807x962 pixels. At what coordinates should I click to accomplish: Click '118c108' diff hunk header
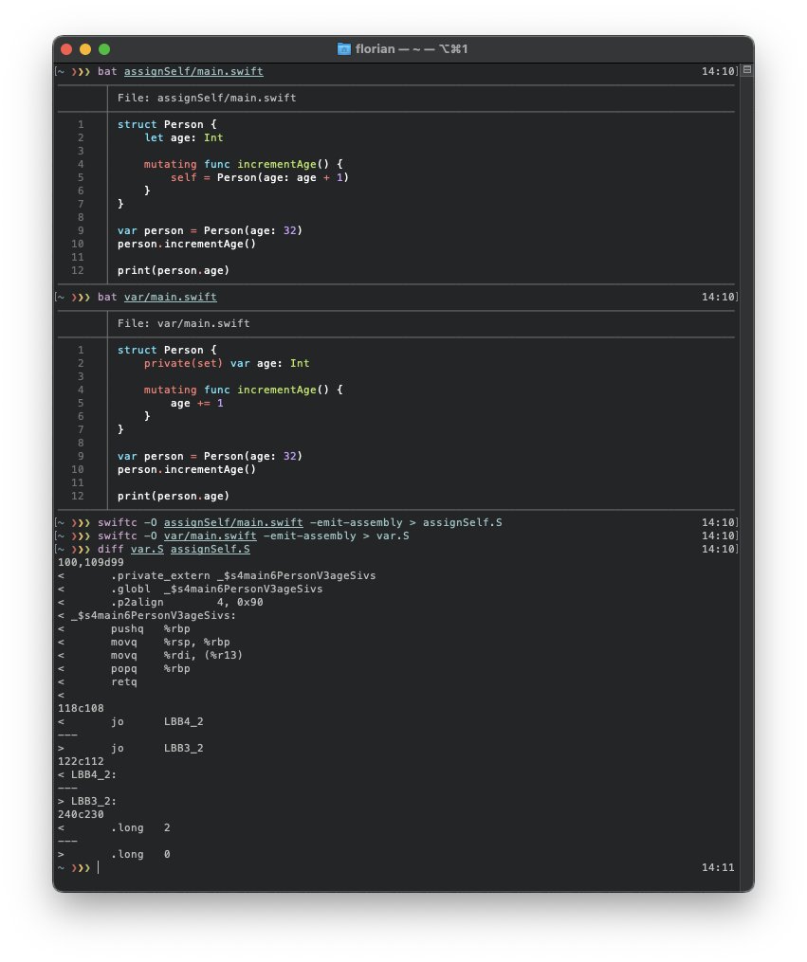[x=81, y=708]
